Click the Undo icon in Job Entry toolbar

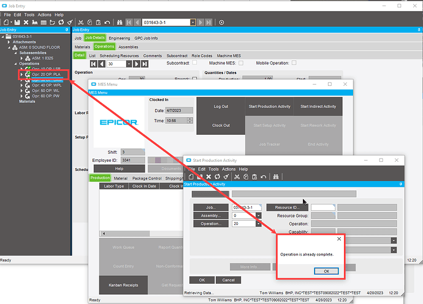[107, 23]
